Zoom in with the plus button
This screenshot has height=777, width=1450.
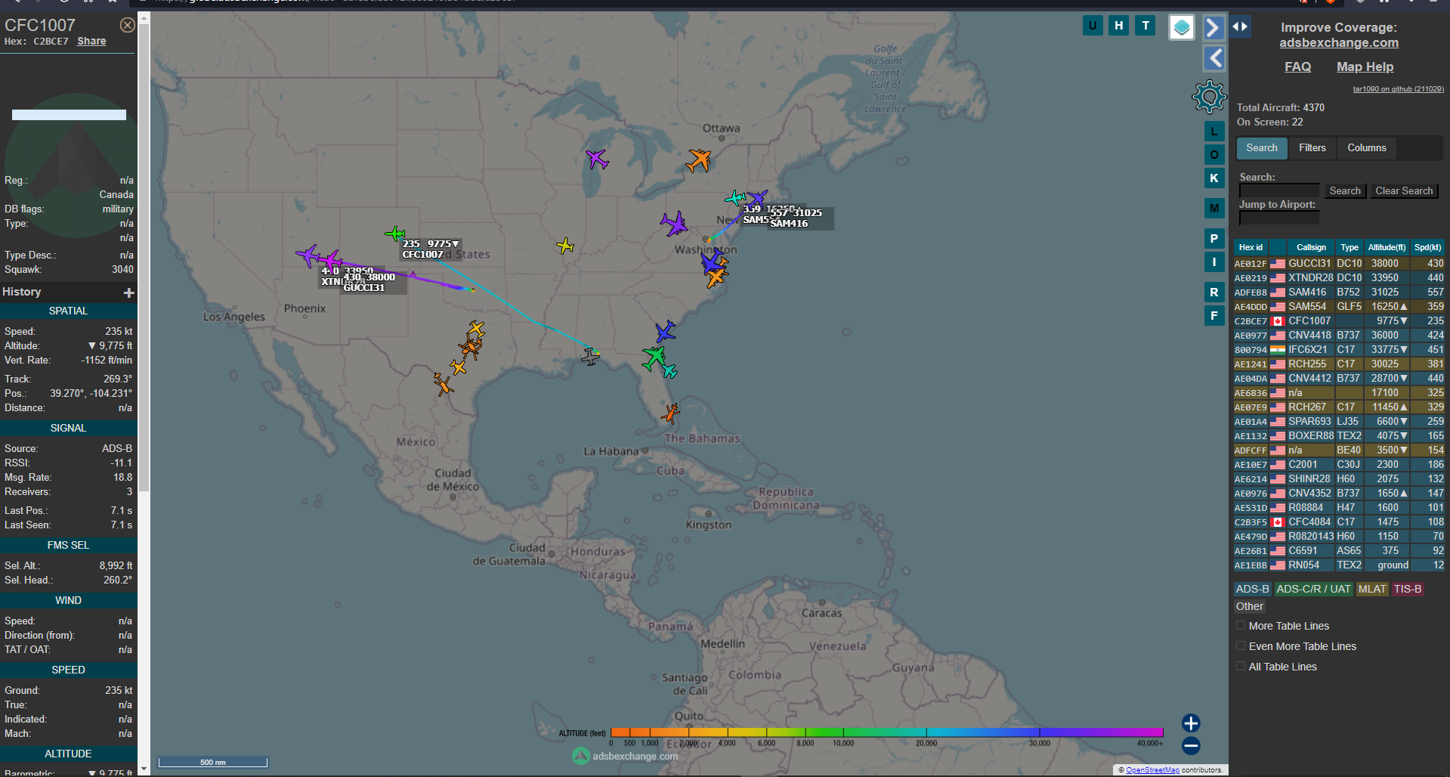pyautogui.click(x=1191, y=723)
